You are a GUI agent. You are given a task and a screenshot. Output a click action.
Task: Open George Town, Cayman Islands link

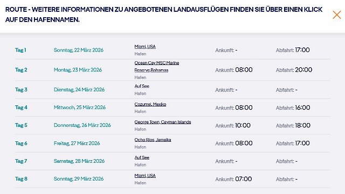pyautogui.click(x=163, y=122)
